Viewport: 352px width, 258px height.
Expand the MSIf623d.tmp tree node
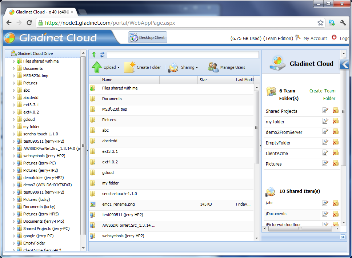coord(14,76)
